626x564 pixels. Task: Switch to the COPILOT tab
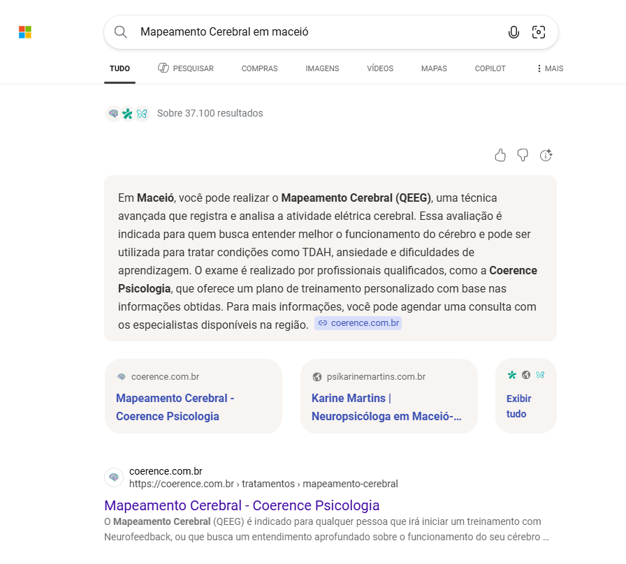(490, 68)
